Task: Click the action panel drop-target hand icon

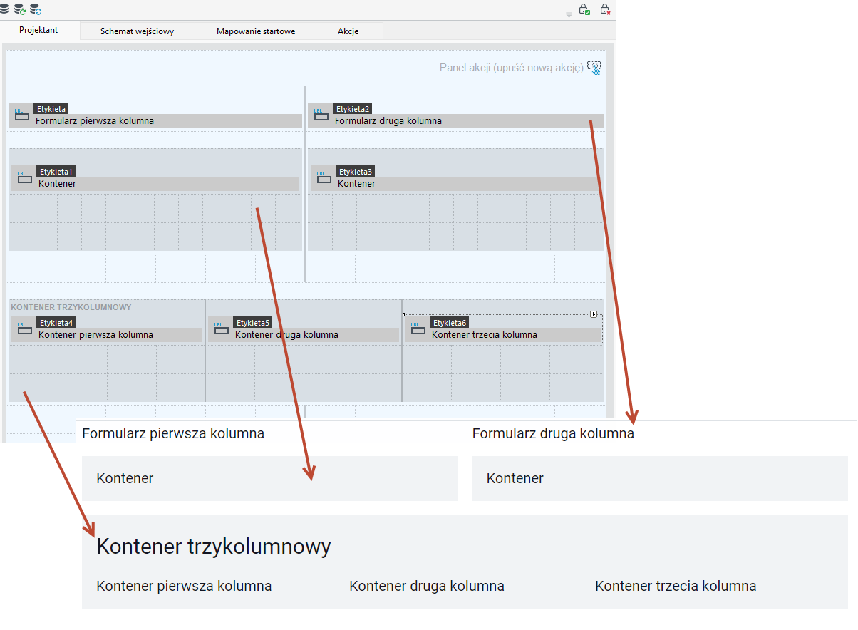Action: click(594, 68)
